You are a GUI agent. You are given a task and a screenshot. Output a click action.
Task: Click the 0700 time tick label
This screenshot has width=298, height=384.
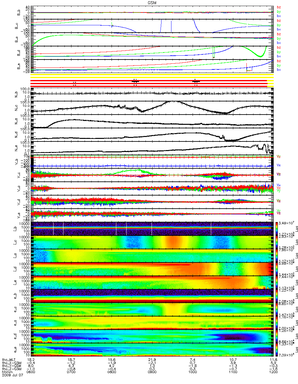point(71,372)
